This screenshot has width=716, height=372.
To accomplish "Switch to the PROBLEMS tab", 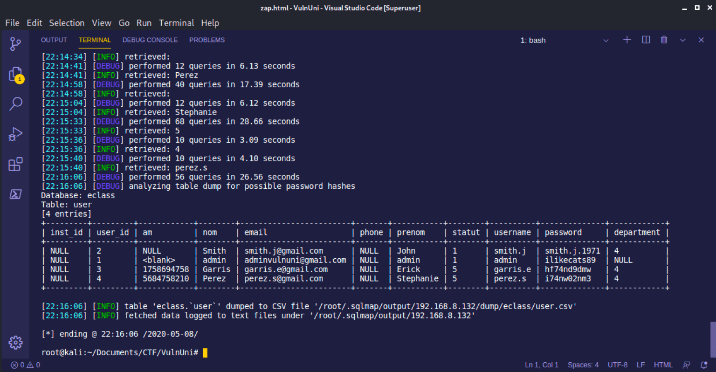I will 207,40.
